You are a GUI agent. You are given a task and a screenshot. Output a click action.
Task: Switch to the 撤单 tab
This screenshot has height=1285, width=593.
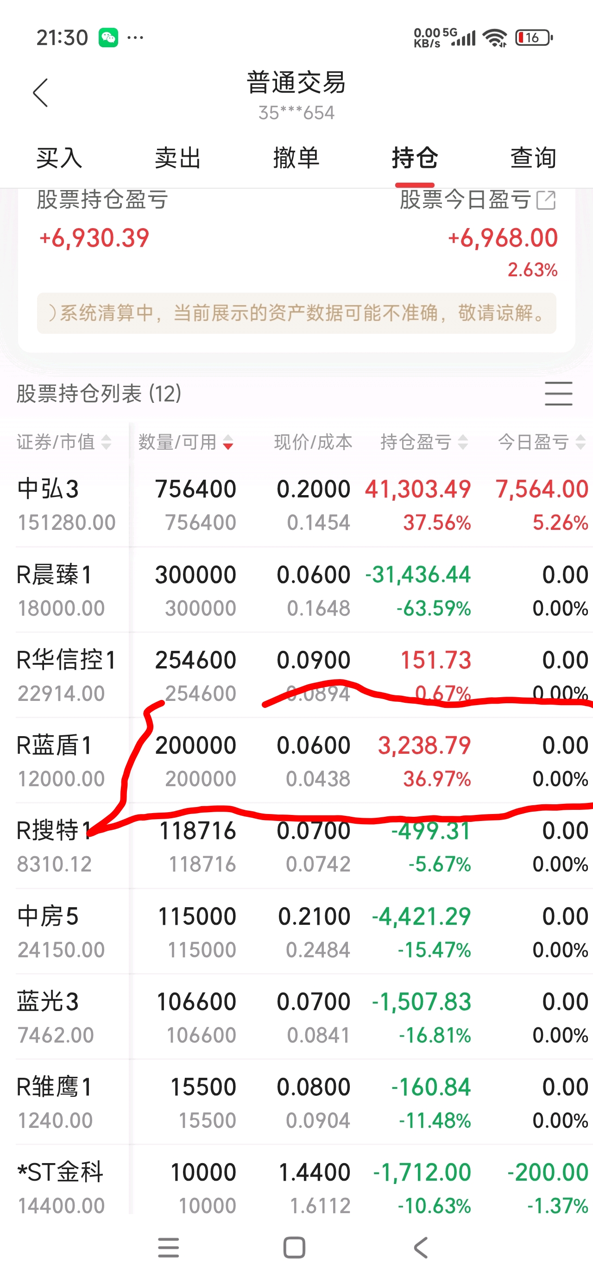pos(296,158)
